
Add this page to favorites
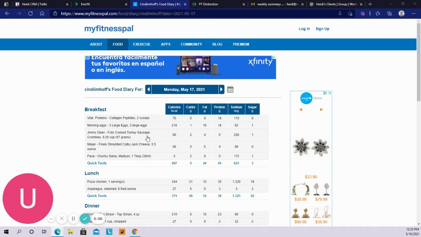coord(350,13)
